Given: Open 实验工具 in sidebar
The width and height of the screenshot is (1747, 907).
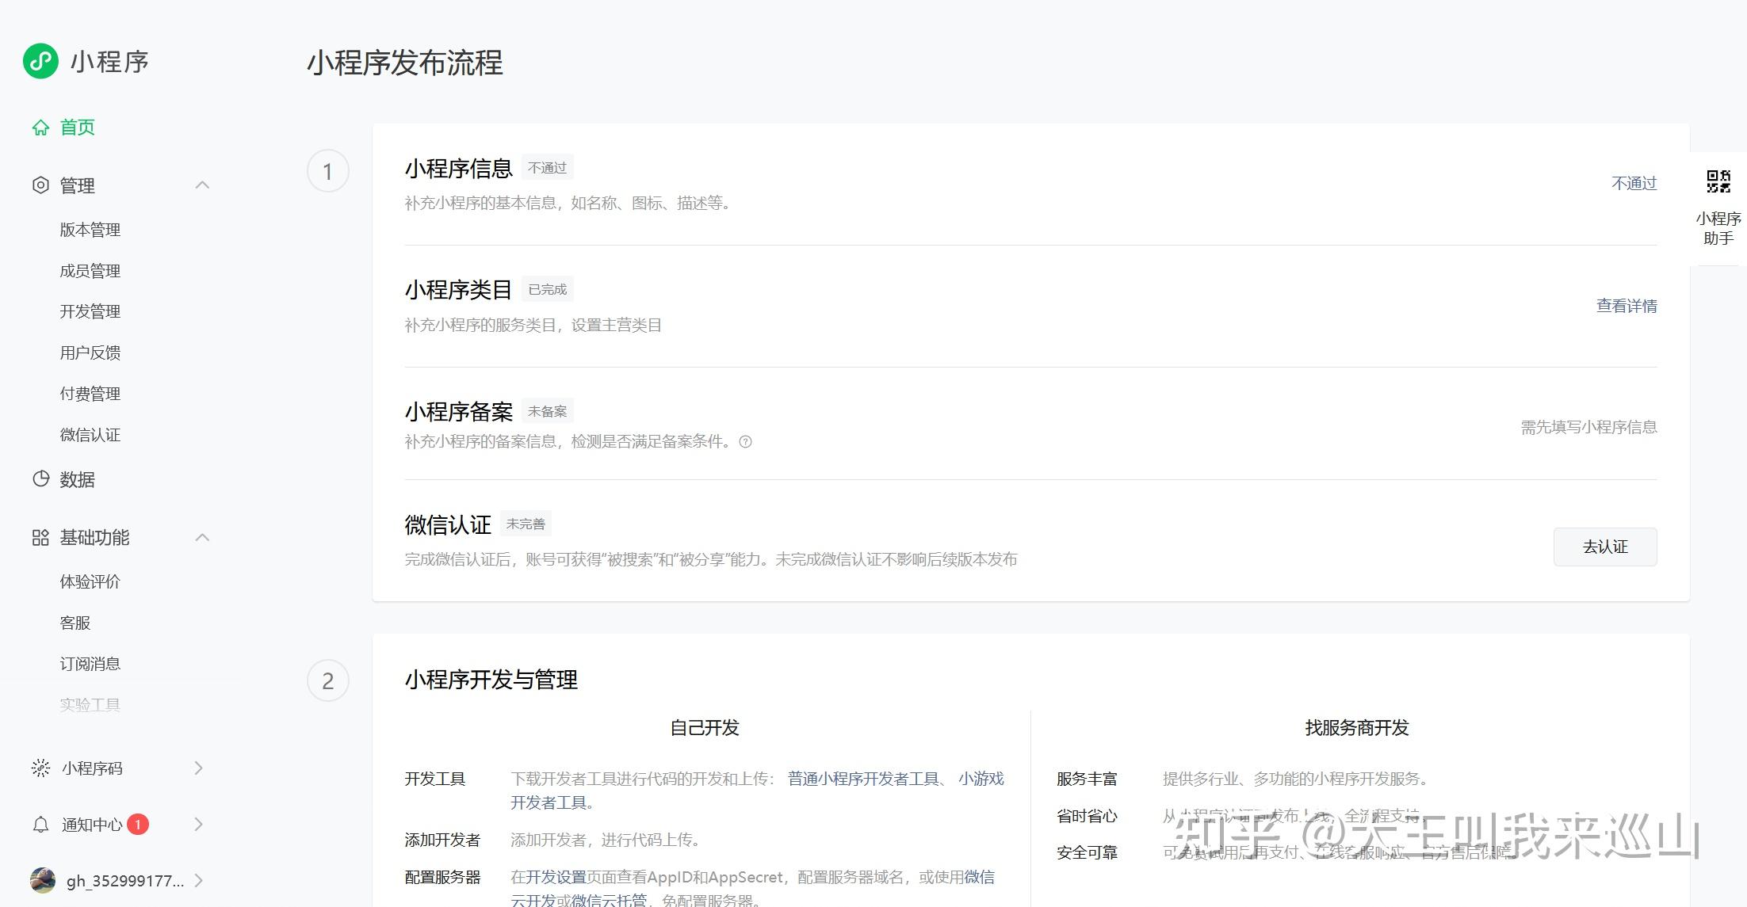Looking at the screenshot, I should tap(90, 704).
